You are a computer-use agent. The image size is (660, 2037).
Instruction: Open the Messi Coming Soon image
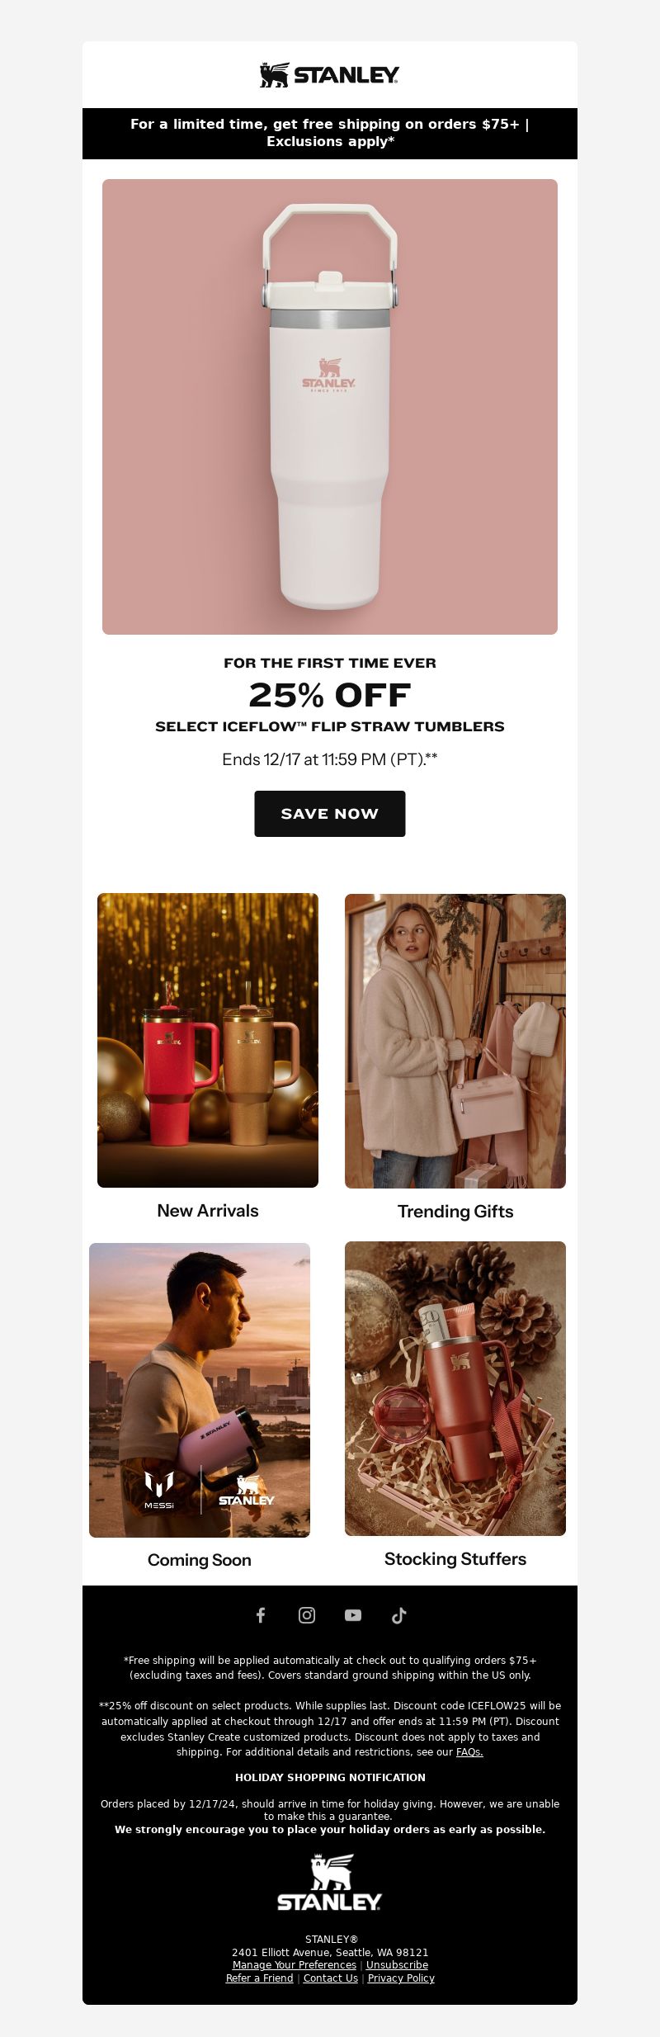pos(200,1390)
